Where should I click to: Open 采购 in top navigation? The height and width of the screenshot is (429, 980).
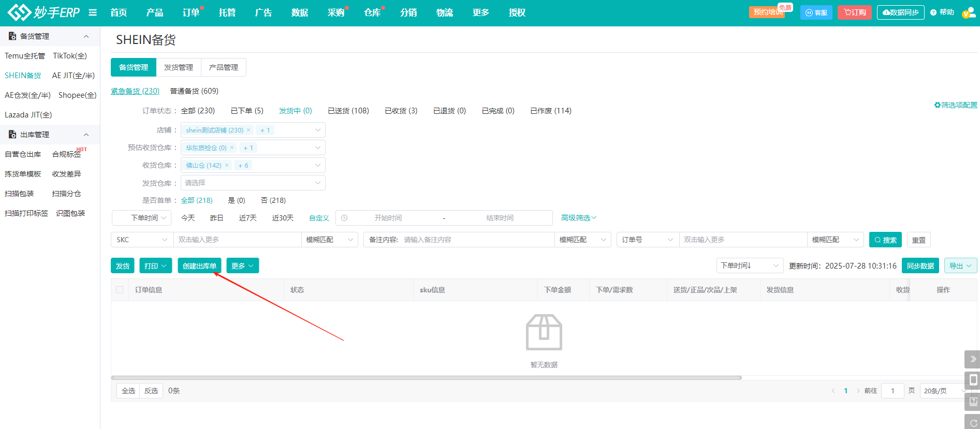[336, 12]
